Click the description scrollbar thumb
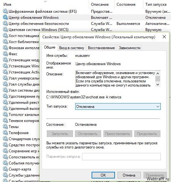Screen dimensions: 171x182 (x=158, y=79)
